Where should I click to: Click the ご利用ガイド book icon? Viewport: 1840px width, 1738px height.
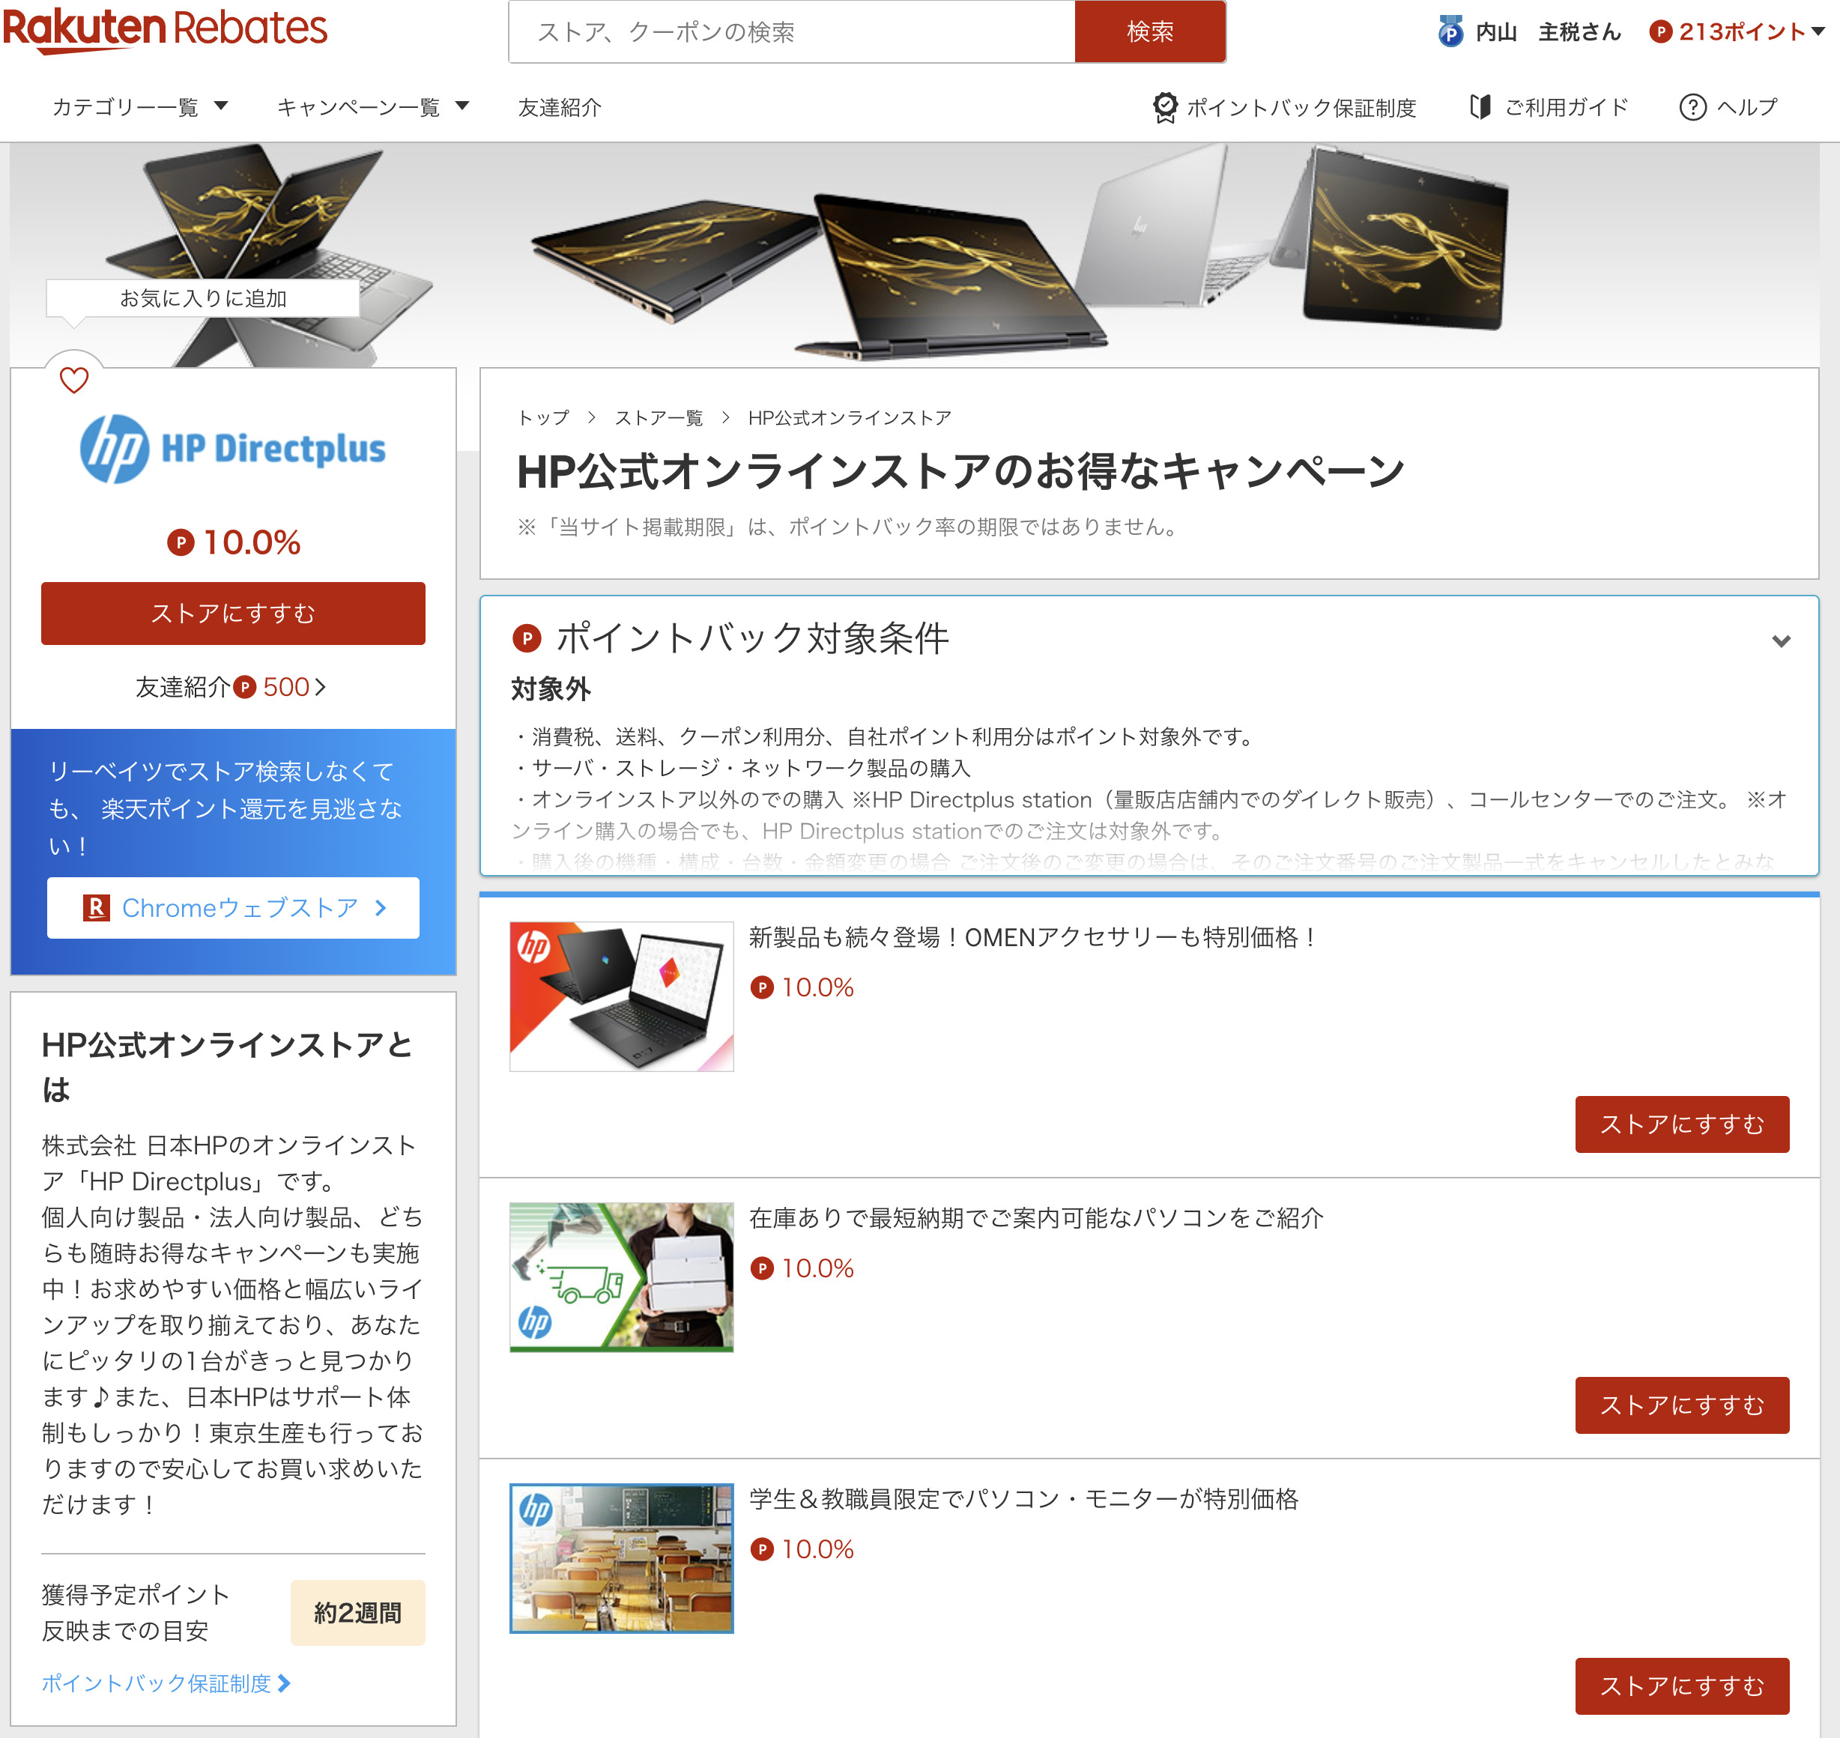(1480, 106)
